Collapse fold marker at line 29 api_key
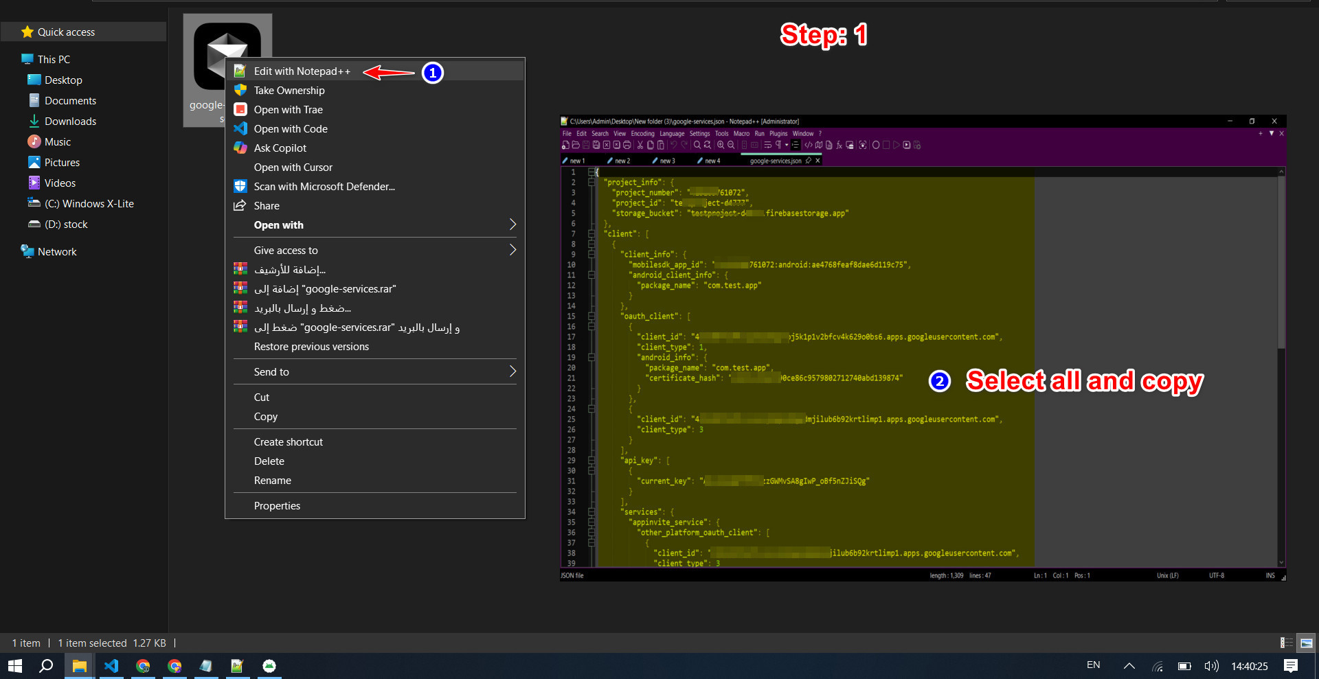 click(591, 461)
